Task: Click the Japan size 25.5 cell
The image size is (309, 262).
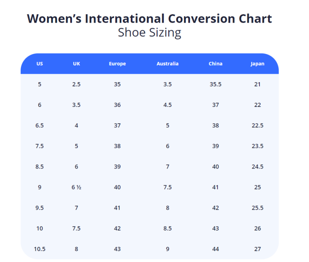Action: coord(257,208)
